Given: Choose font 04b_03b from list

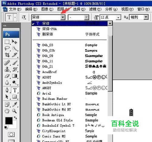Looking at the screenshot, I should [x=69, y=50].
